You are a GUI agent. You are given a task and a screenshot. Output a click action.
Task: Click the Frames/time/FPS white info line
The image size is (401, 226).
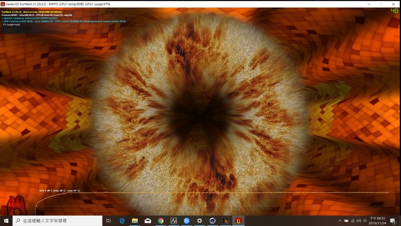click(x=37, y=15)
